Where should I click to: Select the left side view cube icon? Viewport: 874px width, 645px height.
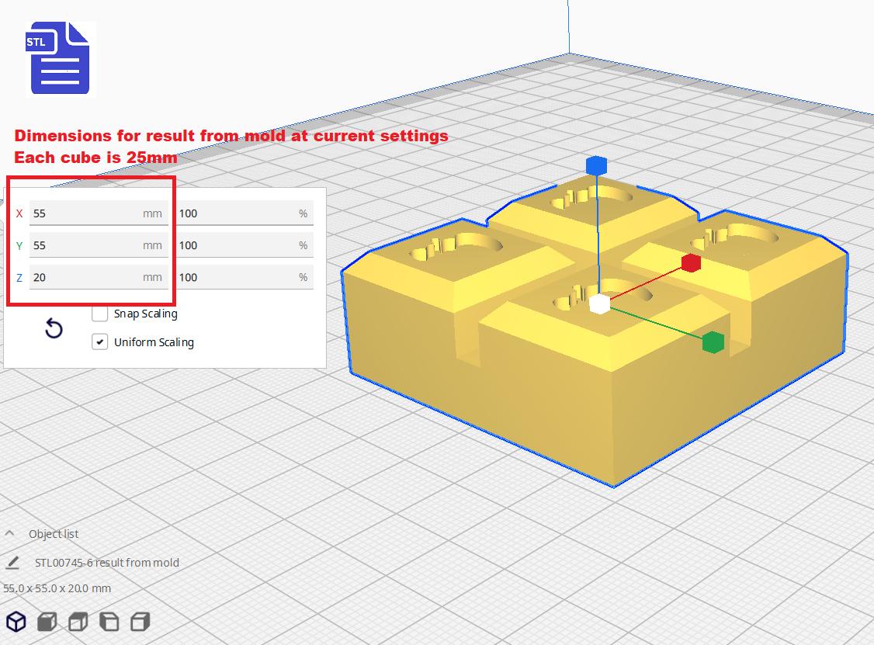point(109,621)
